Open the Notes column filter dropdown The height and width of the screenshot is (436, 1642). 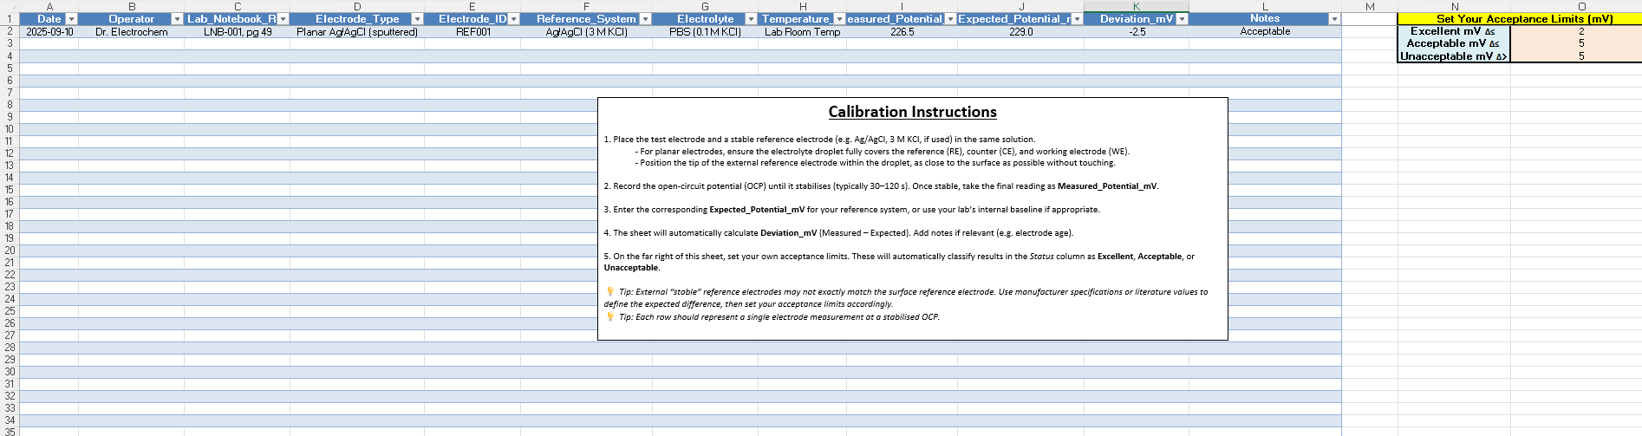pyautogui.click(x=1335, y=19)
